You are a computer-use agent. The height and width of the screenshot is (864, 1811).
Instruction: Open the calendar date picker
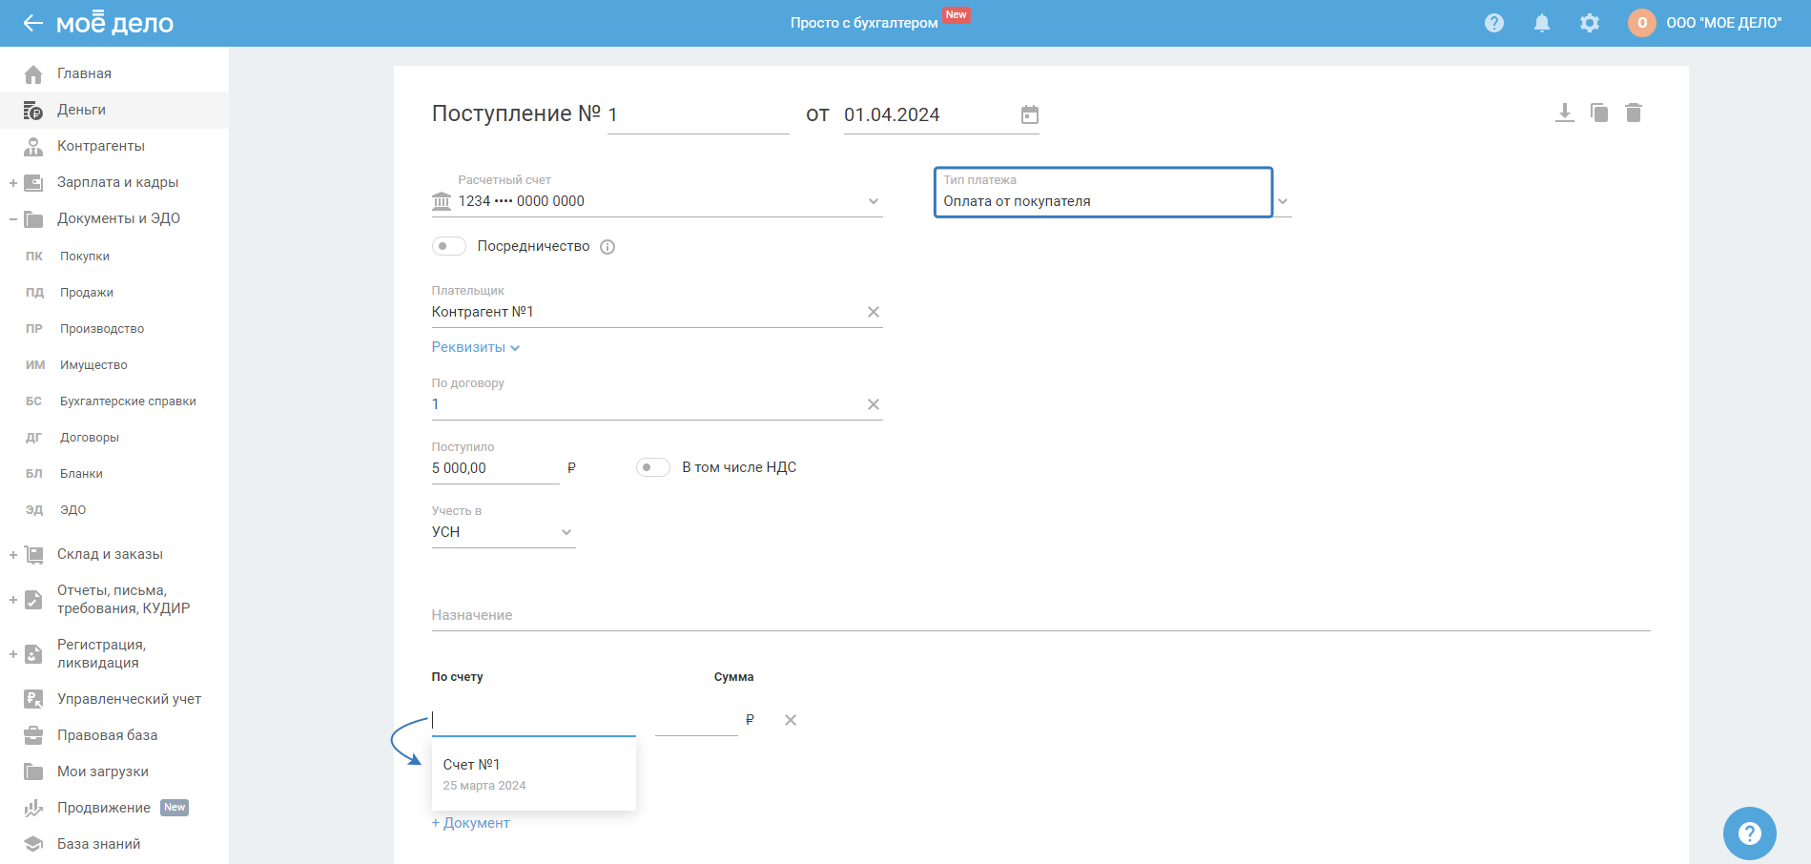(x=1029, y=115)
